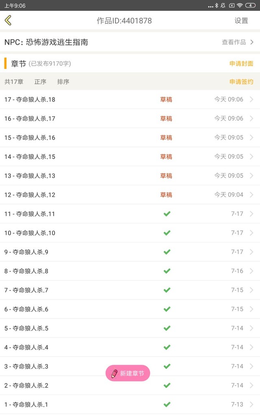The image size is (260, 416).
Task: Tap the green checkmark for chapter 5
Action: tap(167, 328)
